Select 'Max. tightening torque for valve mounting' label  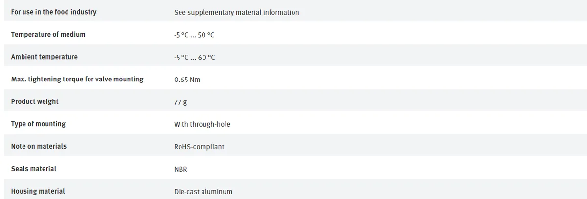coord(77,79)
